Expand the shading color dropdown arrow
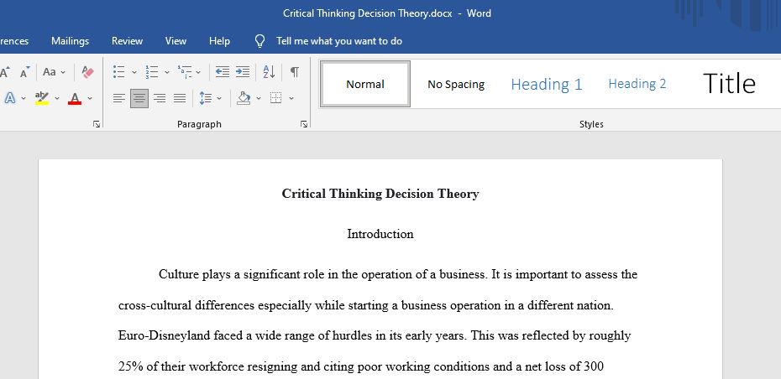 coord(259,98)
